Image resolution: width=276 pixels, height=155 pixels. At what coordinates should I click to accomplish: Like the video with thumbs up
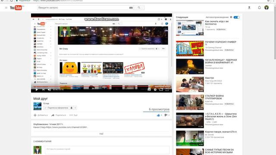click(158, 115)
